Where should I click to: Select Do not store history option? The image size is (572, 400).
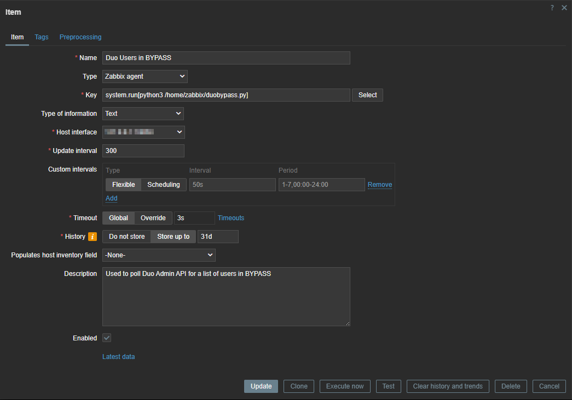pos(126,237)
